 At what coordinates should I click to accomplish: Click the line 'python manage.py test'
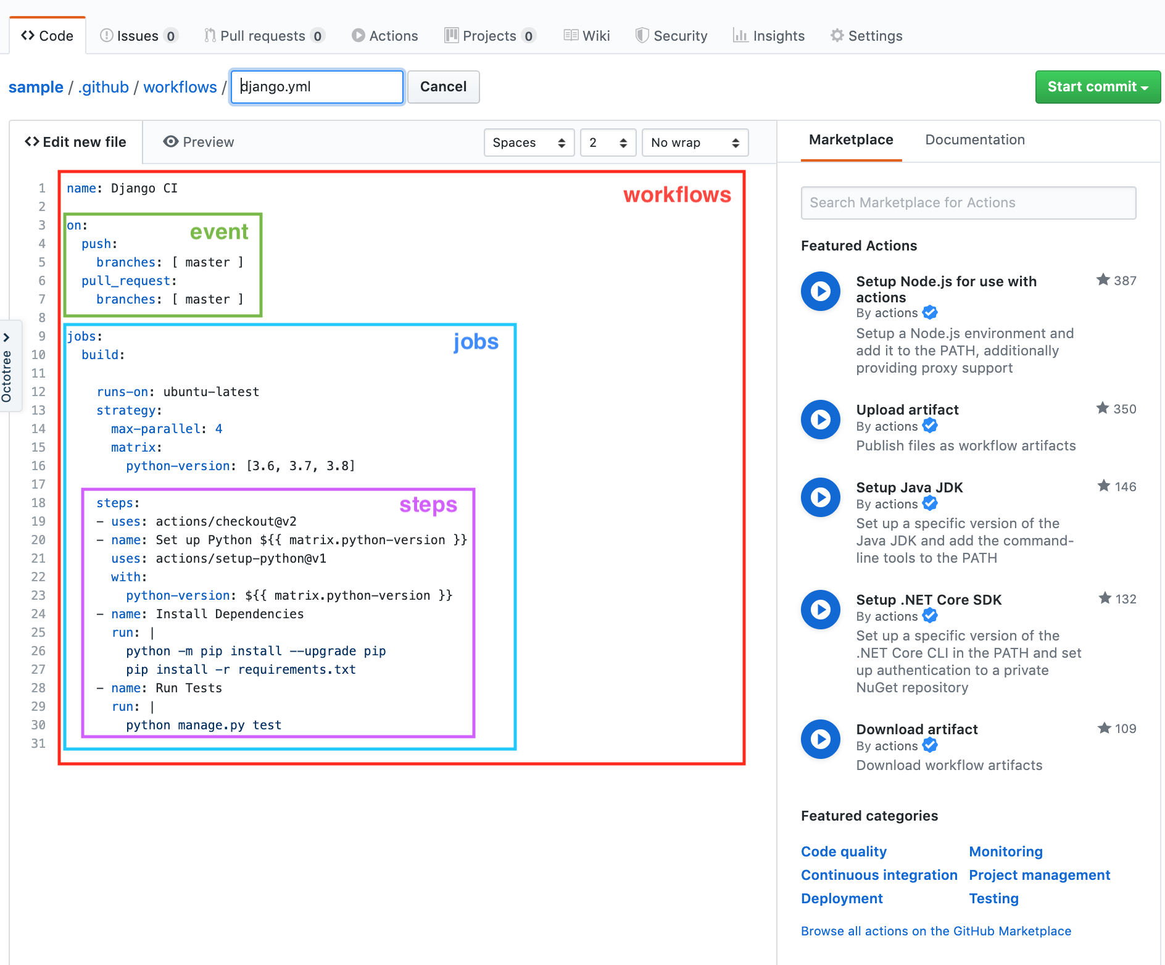click(x=204, y=725)
